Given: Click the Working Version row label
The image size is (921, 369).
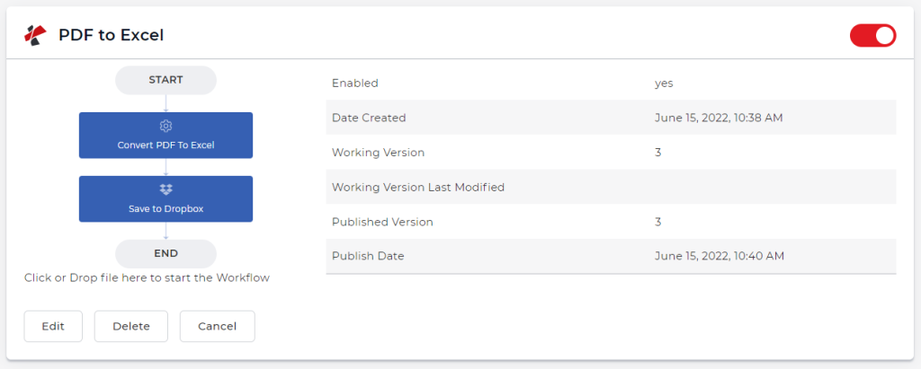Looking at the screenshot, I should [x=378, y=153].
